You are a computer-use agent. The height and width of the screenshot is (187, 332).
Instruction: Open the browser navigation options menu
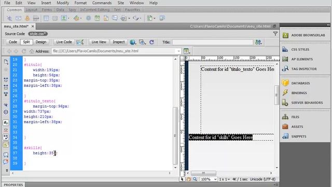click(187, 51)
